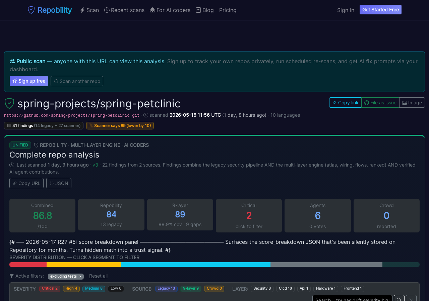Image resolution: width=429 pixels, height=301 pixels.
Task: Click Sign up free button
Action: [x=29, y=81]
